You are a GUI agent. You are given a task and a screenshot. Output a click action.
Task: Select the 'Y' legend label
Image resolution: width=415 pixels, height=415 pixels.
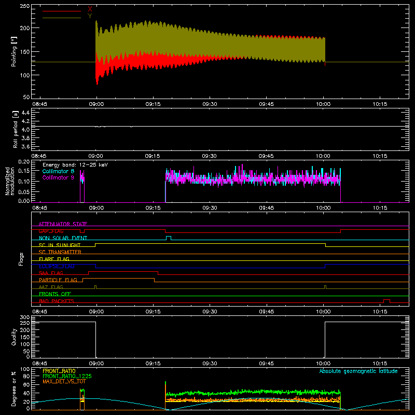coord(90,16)
